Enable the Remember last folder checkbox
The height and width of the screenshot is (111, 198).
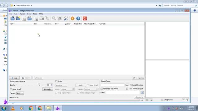[101, 89]
